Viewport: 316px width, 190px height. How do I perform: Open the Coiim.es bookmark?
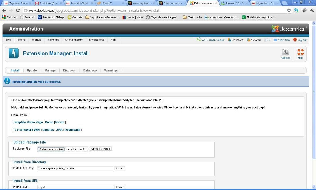pyautogui.click(x=9, y=17)
